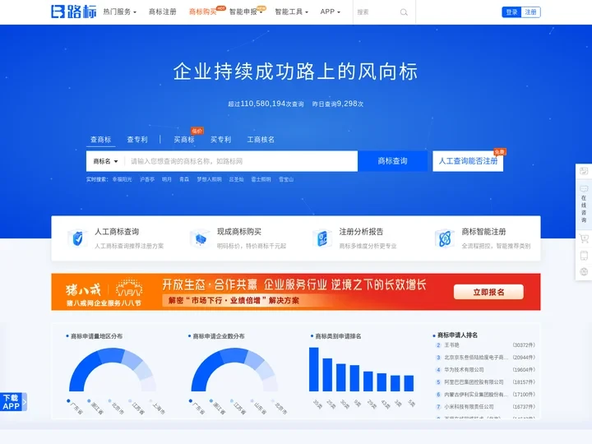Click the 商标申请量地区分布 chart title
Image resolution: width=592 pixels, height=444 pixels.
coord(97,336)
